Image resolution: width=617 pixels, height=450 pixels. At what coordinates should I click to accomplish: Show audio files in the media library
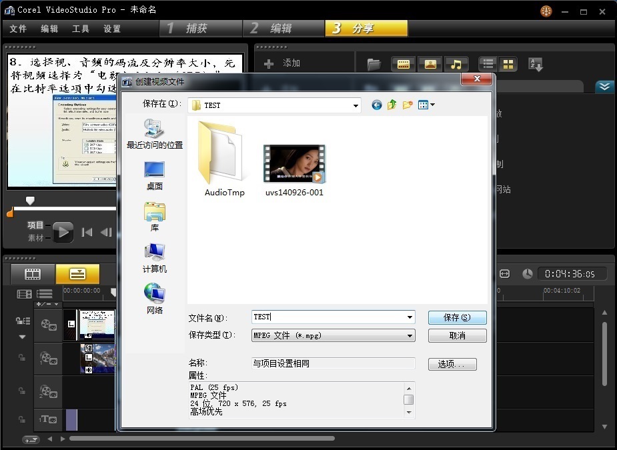[456, 64]
